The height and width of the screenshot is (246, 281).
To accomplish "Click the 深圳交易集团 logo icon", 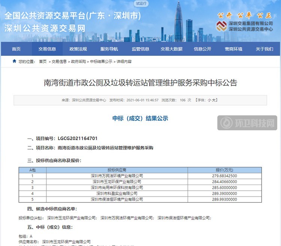I will [221, 26].
